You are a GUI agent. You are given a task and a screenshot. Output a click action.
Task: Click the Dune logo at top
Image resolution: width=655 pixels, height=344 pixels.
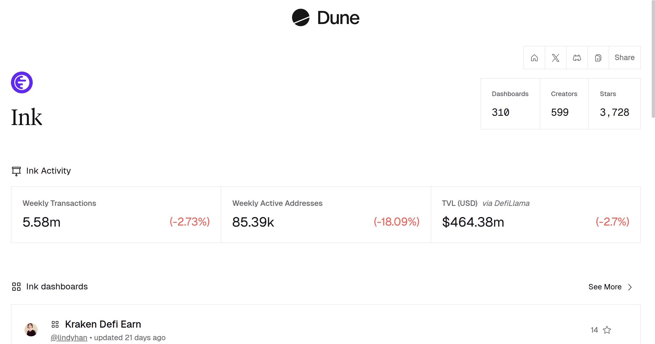pos(326,18)
